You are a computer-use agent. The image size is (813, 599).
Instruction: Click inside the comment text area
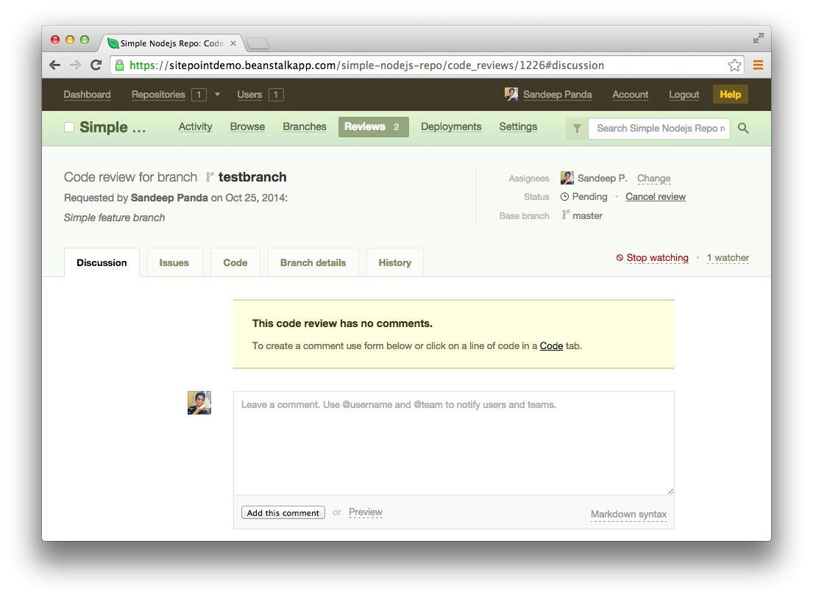[453, 443]
